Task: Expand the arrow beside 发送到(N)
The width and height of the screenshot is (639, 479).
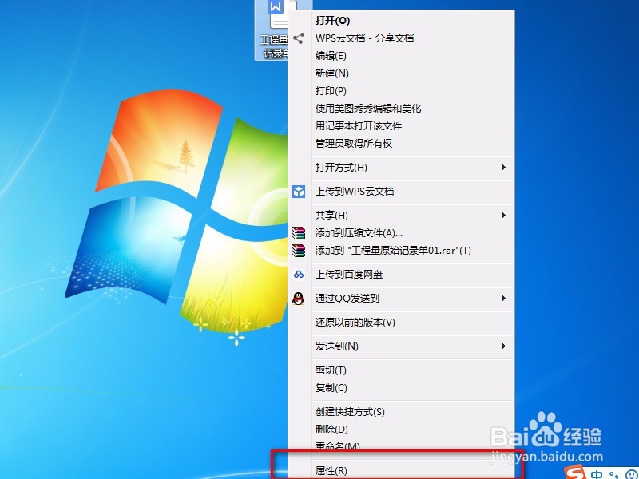Action: tap(504, 346)
